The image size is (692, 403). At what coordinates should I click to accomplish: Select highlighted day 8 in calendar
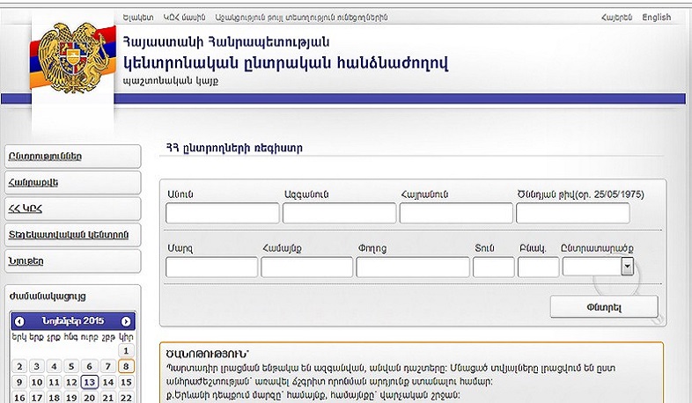pos(126,366)
